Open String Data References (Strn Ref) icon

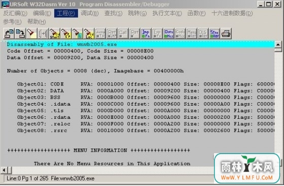pos(214,33)
